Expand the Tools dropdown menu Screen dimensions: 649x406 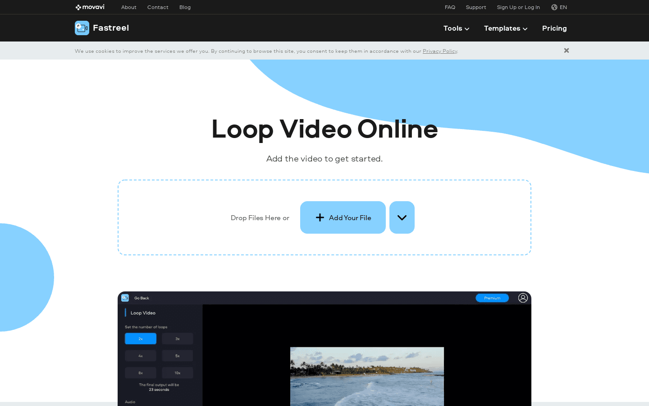tap(456, 28)
